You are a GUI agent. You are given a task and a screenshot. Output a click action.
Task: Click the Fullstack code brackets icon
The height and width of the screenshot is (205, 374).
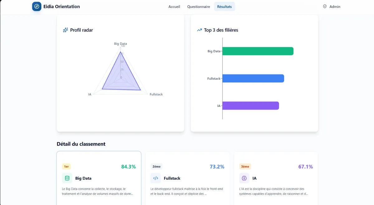[x=156, y=178]
